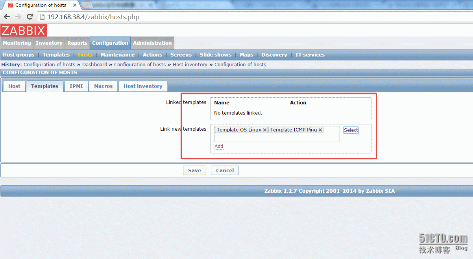This screenshot has height=259, width=473.
Task: Click the 'No templates linked.' text
Action: click(x=238, y=113)
